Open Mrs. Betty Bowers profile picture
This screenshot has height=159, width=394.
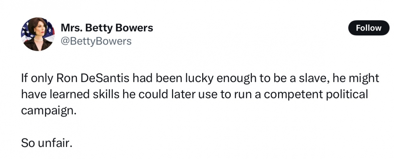pyautogui.click(x=38, y=34)
